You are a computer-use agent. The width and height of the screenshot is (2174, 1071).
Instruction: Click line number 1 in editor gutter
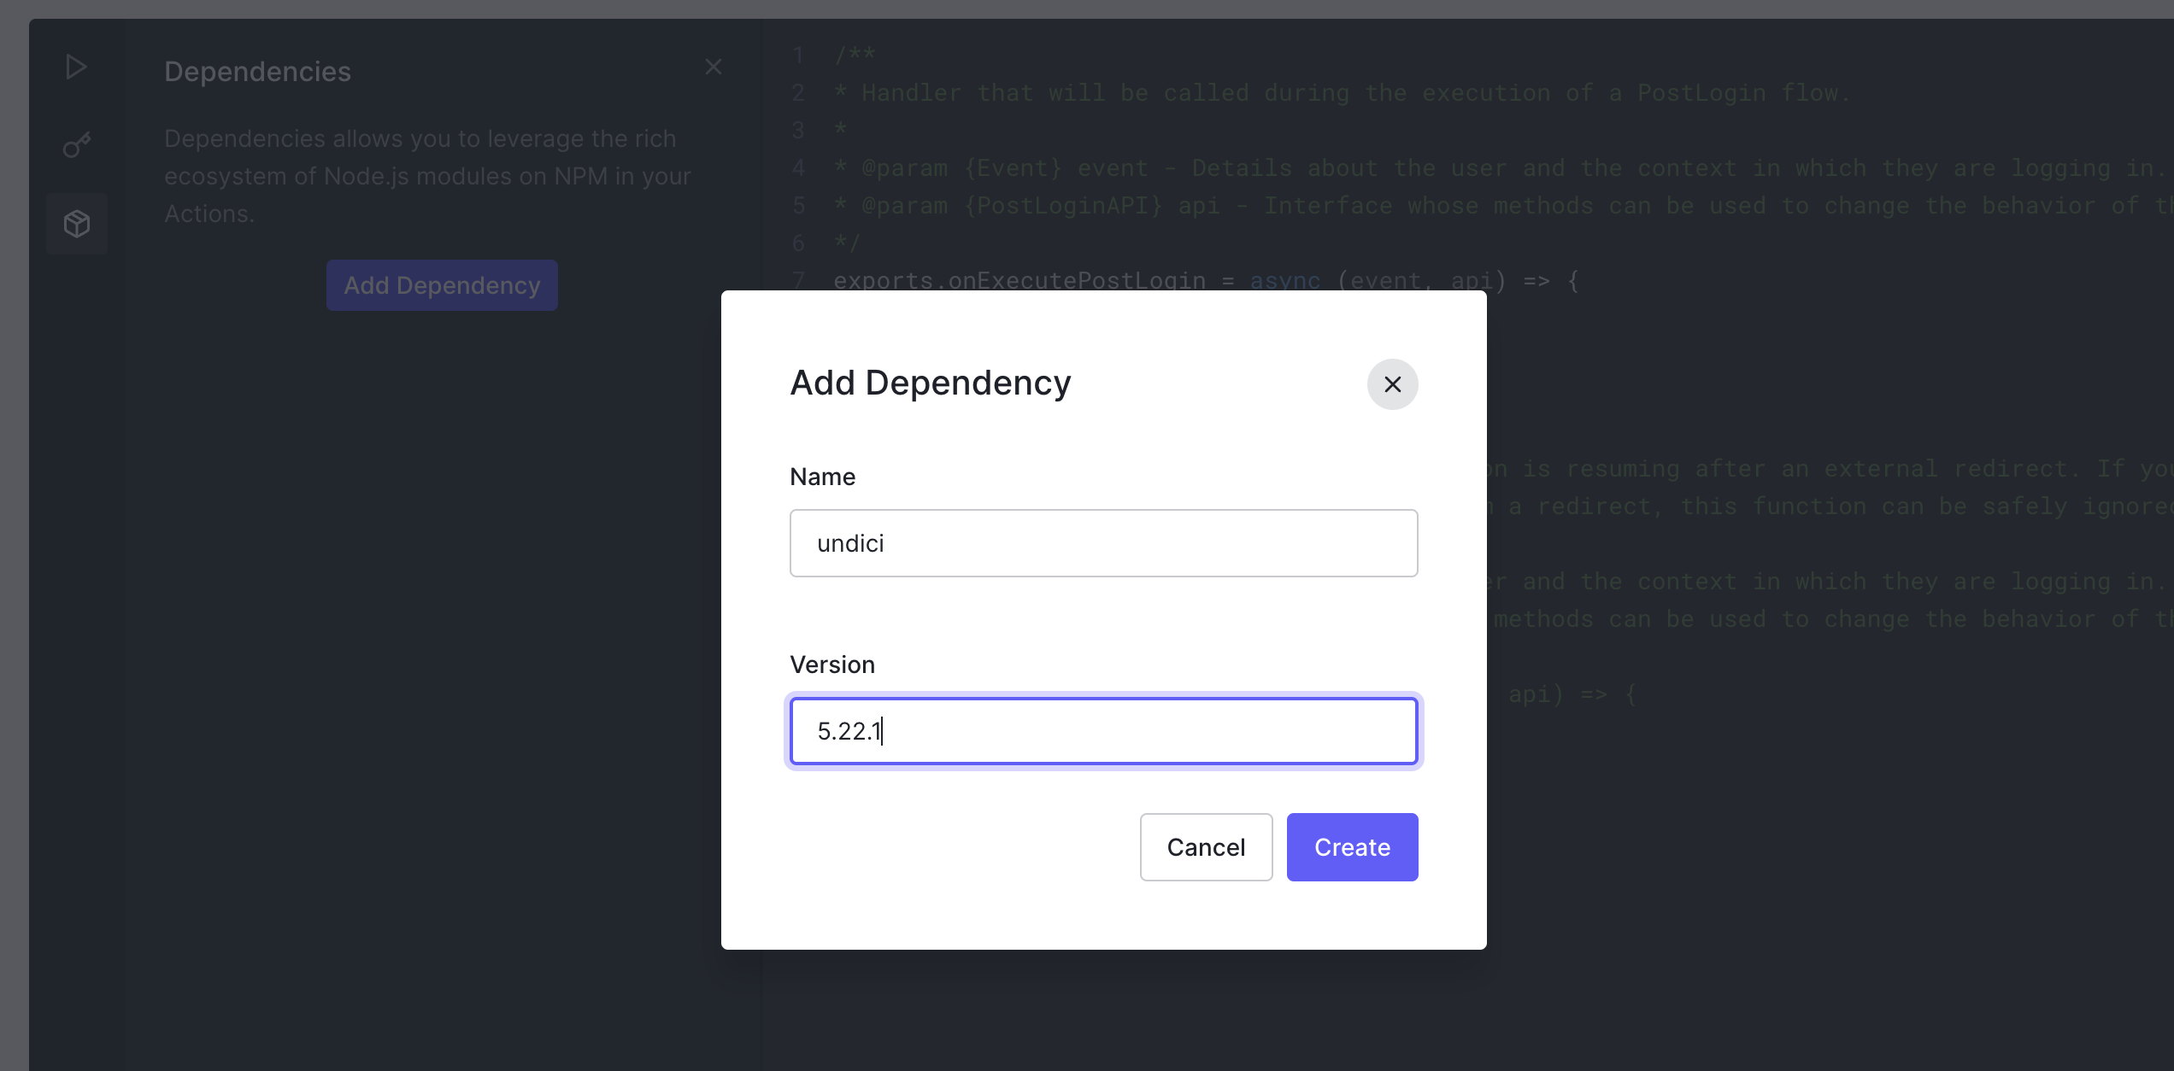pyautogui.click(x=798, y=55)
